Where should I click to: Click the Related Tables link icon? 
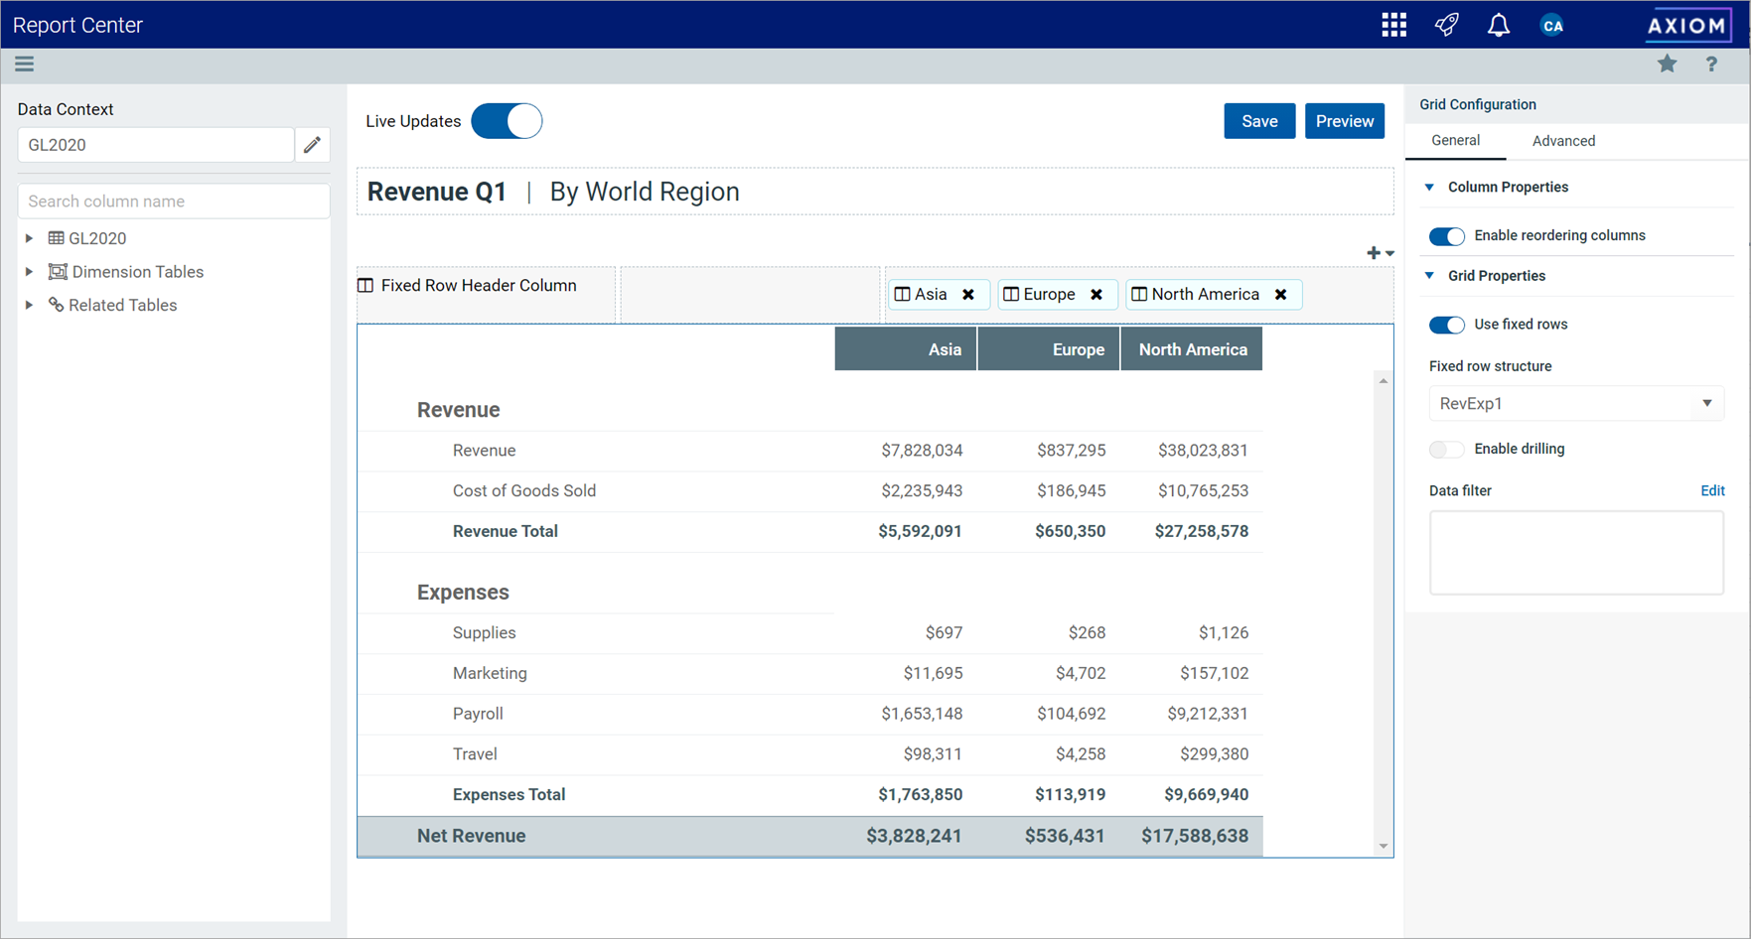(57, 306)
